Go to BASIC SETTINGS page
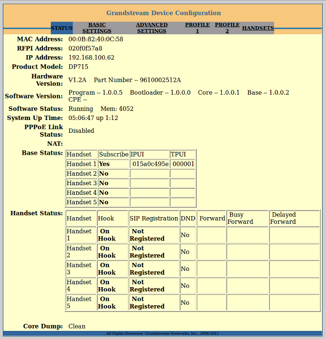Viewport: 326px width, 339px height. 97,28
